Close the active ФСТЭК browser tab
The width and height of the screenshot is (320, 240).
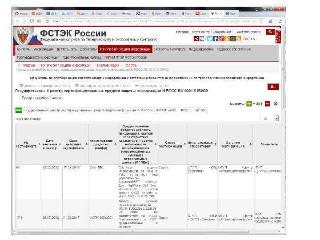point(220,14)
